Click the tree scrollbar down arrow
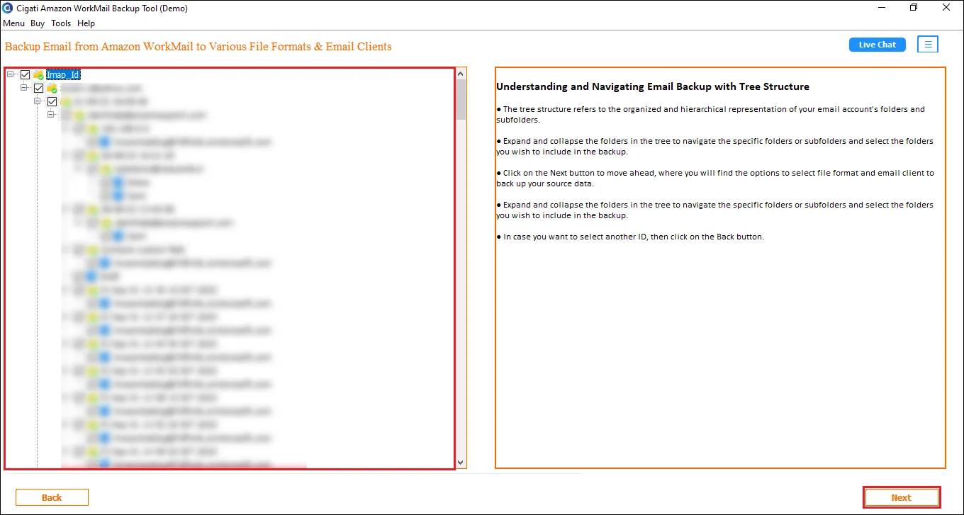The height and width of the screenshot is (515, 964). [x=461, y=463]
